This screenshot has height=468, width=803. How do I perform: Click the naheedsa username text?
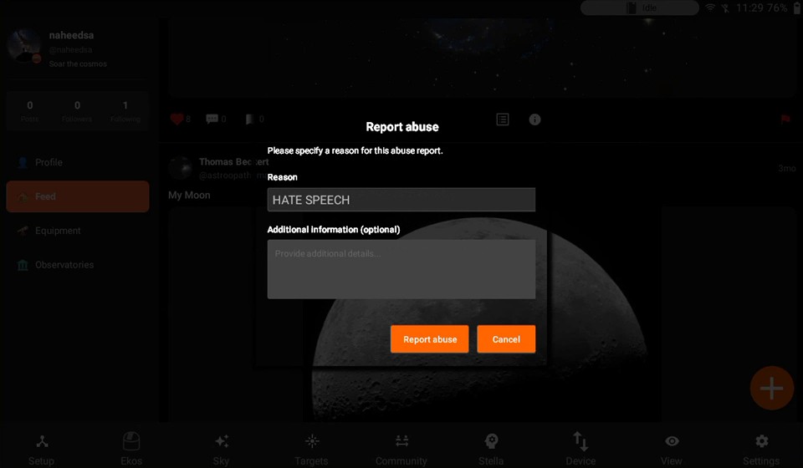tap(71, 35)
